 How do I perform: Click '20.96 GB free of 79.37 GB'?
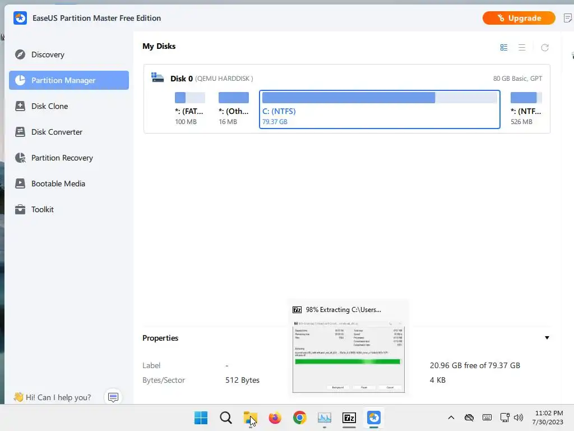pos(475,365)
